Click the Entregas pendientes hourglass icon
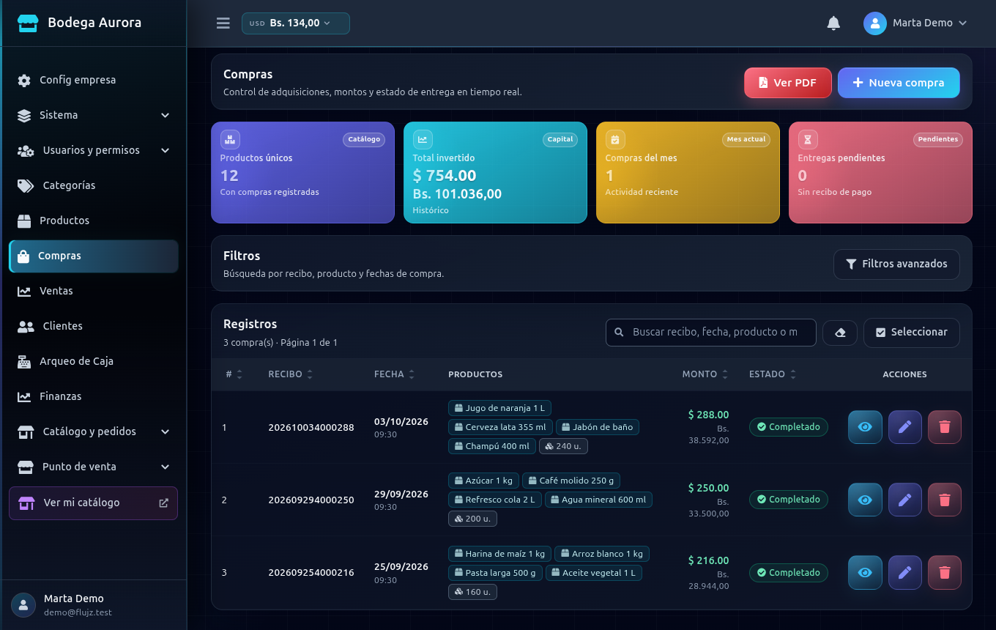Viewport: 996px width, 630px height. click(x=808, y=139)
